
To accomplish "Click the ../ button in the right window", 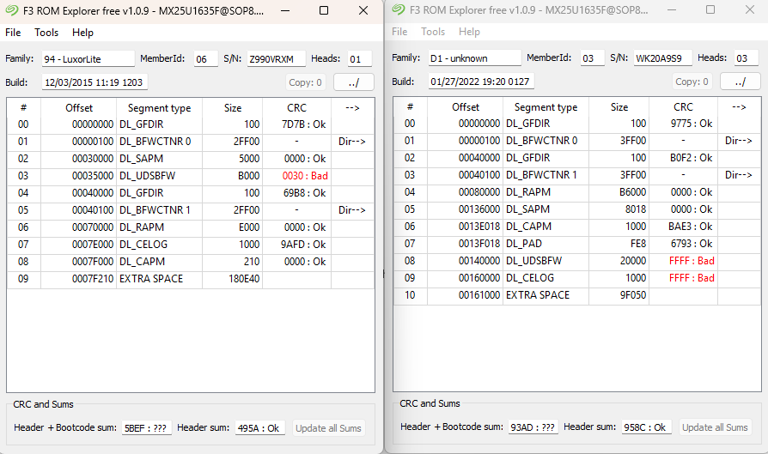I will (x=741, y=82).
